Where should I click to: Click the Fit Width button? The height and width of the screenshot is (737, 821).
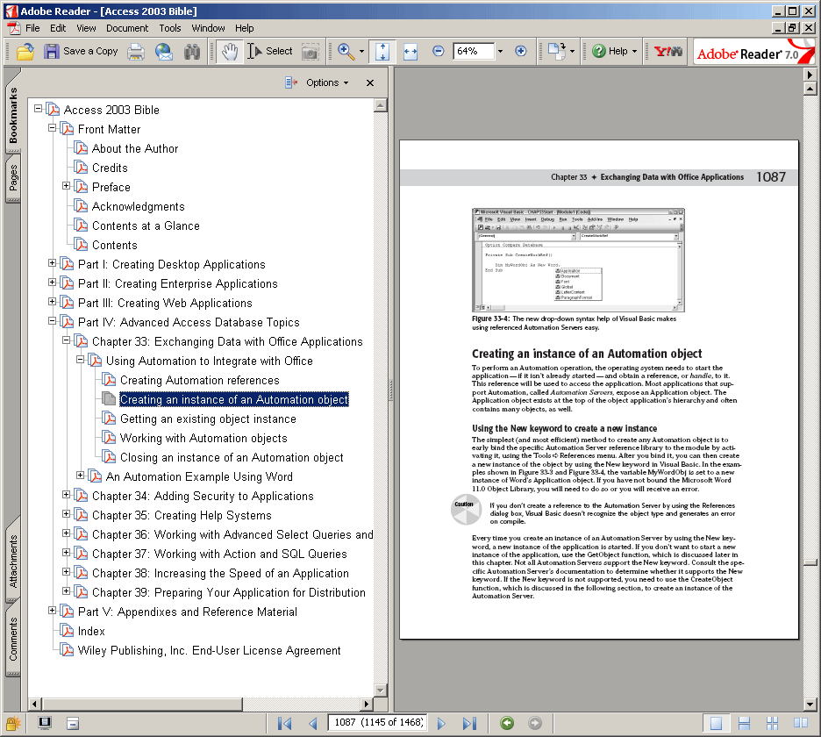pyautogui.click(x=410, y=52)
